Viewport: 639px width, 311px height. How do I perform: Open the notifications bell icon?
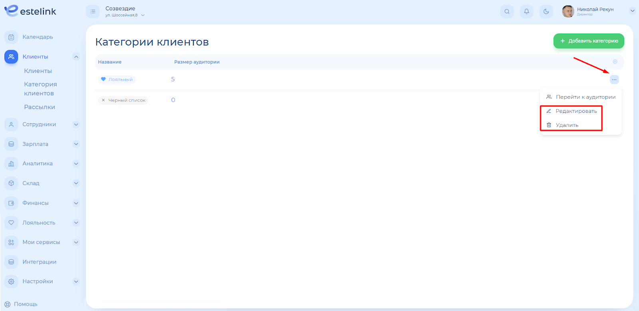coord(526,12)
